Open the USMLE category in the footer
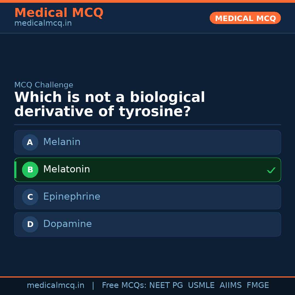 (x=201, y=285)
